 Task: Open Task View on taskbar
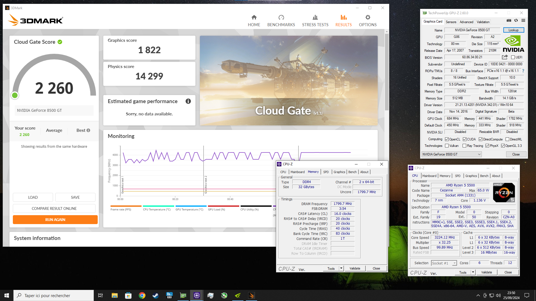point(100,295)
